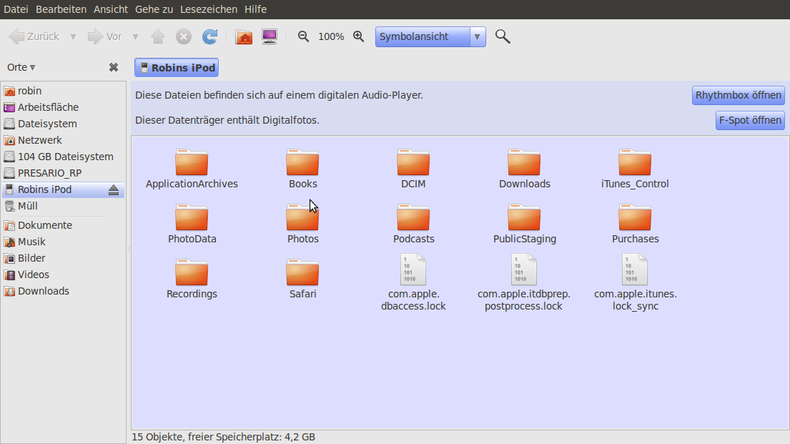Select Musik bookmark in sidebar
The height and width of the screenshot is (444, 790).
tap(63, 242)
